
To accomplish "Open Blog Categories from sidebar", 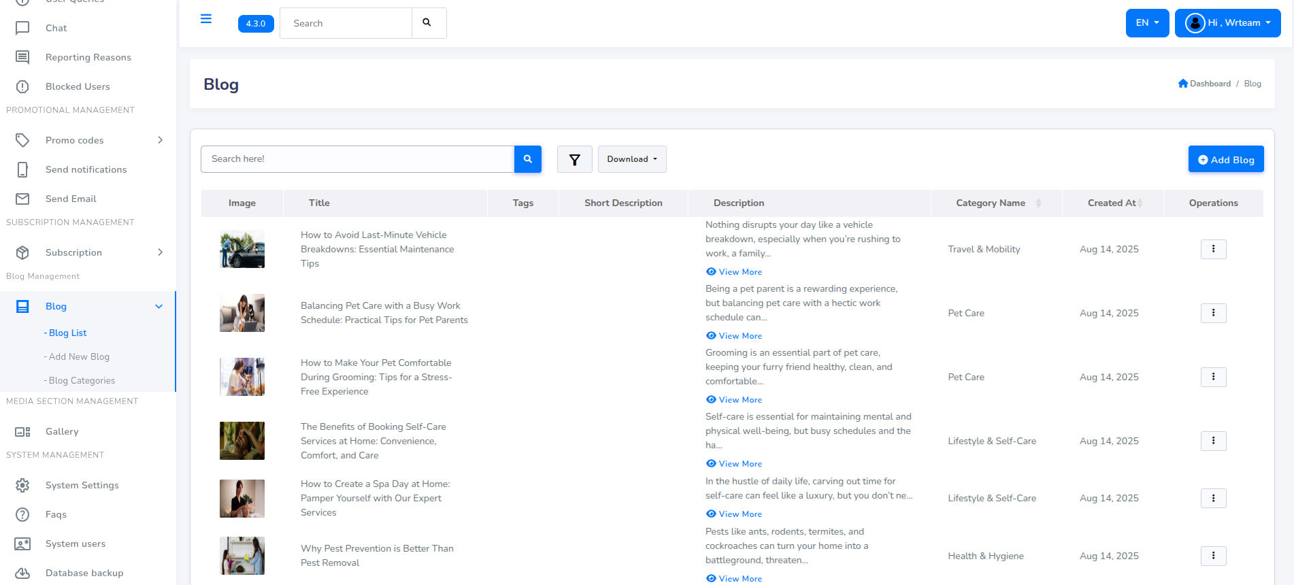I will [82, 380].
